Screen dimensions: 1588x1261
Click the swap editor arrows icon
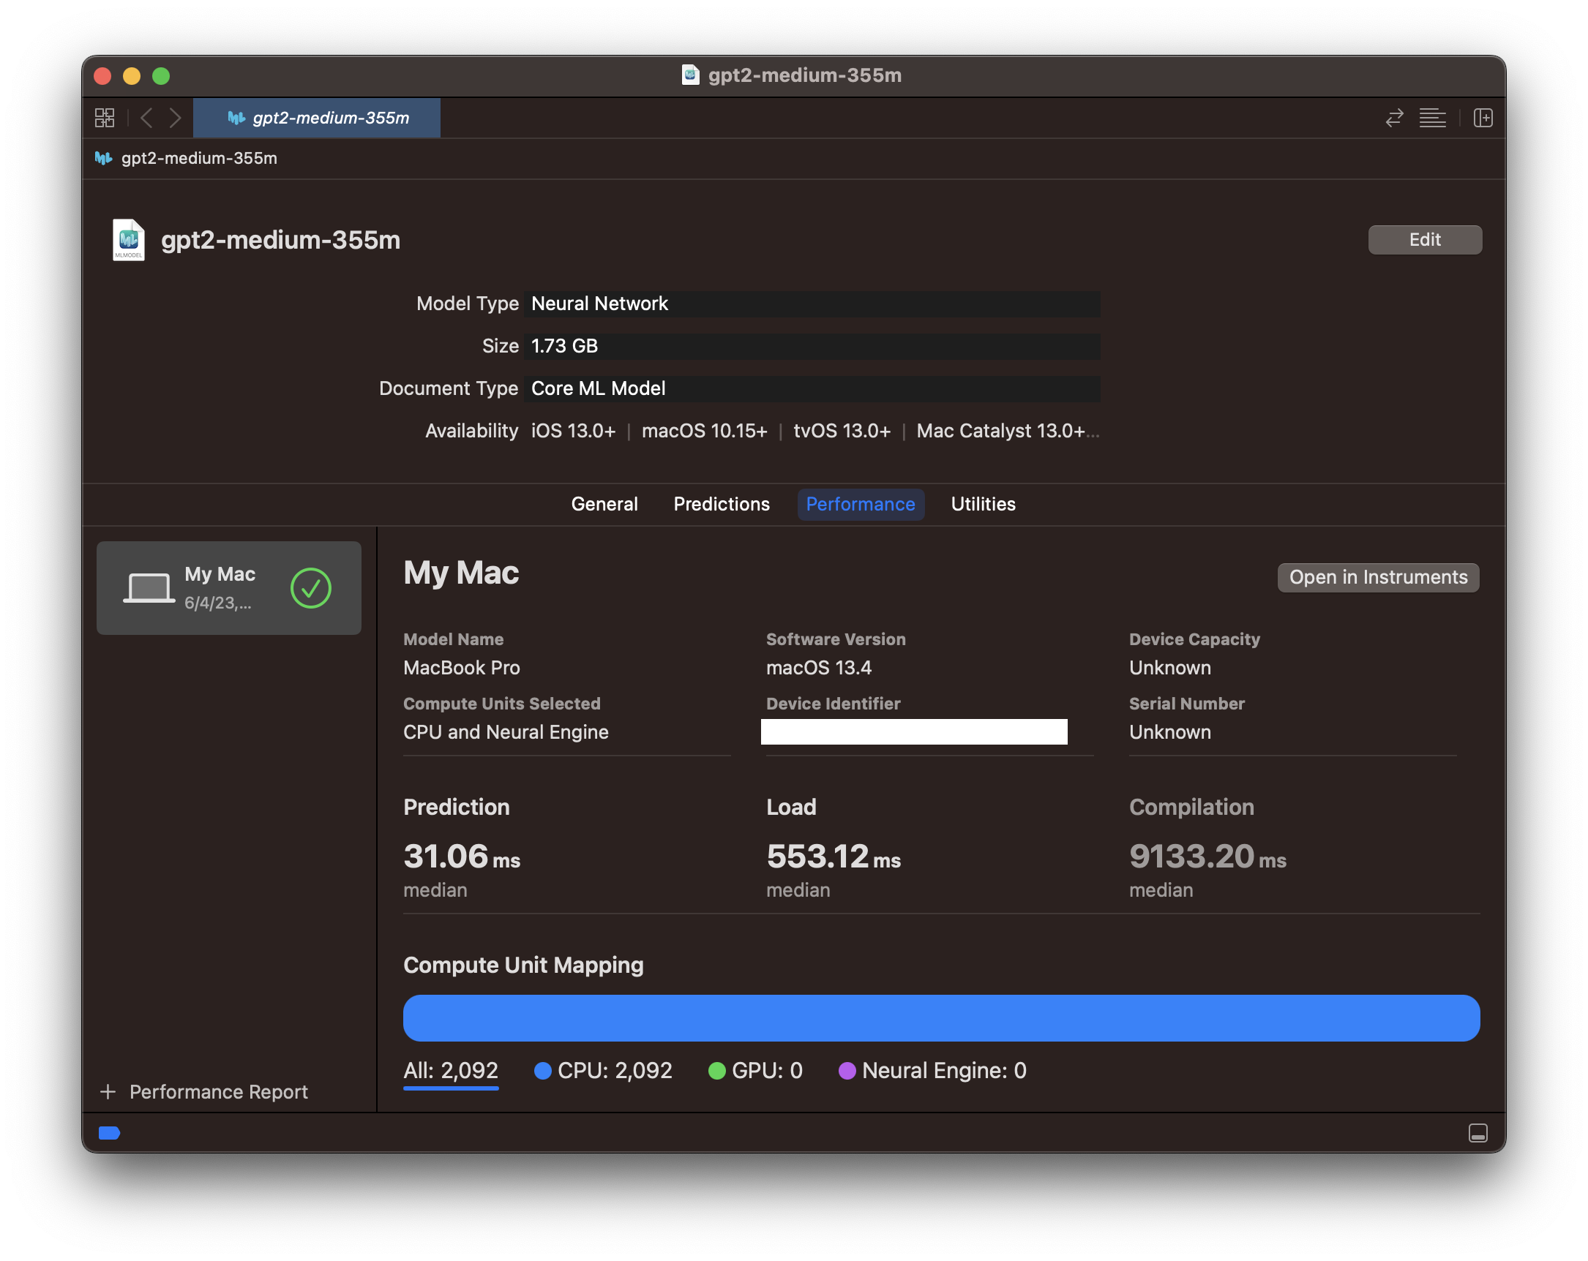1393,118
